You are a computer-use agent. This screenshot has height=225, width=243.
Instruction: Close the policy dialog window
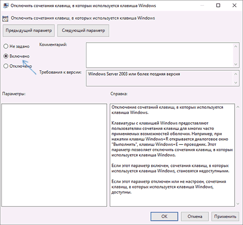[234, 5]
